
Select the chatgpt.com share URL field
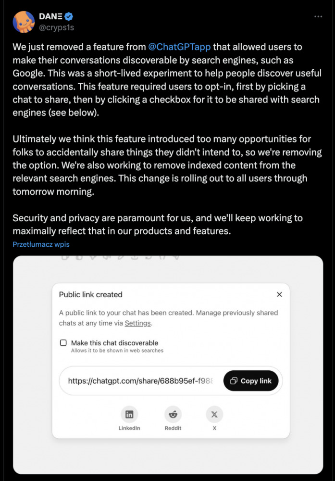[141, 380]
